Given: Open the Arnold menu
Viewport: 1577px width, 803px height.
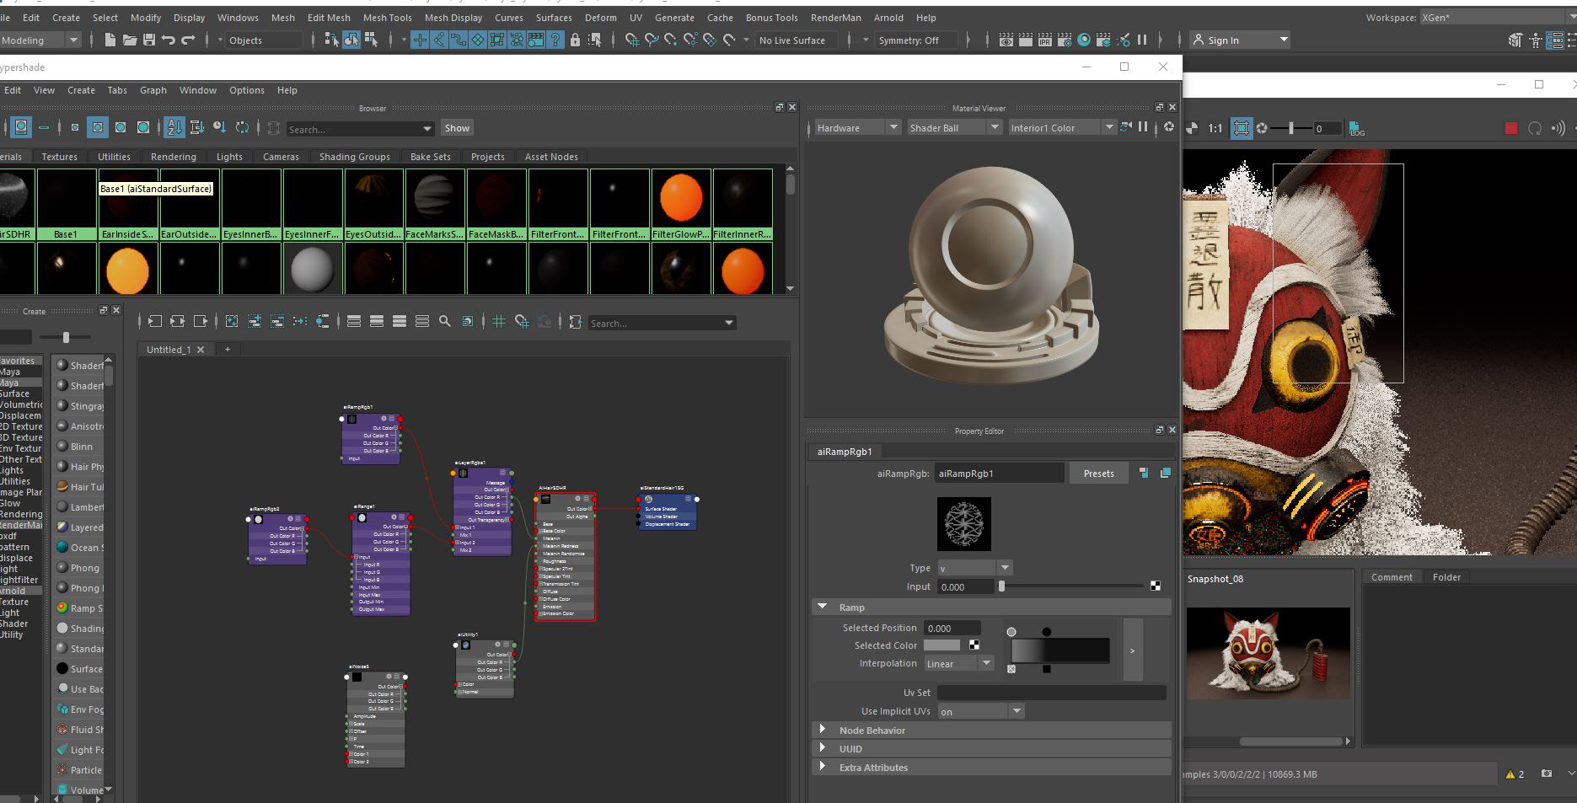Looking at the screenshot, I should tap(888, 17).
